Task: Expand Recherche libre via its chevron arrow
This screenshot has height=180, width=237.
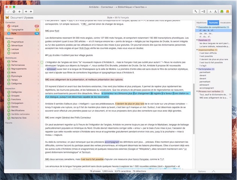Action: (38, 118)
